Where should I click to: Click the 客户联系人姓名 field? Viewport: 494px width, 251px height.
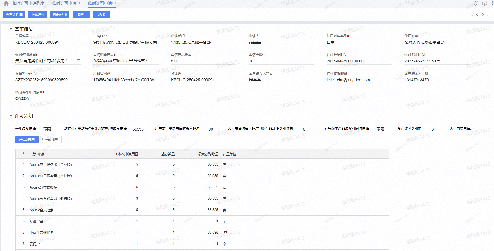point(282,80)
